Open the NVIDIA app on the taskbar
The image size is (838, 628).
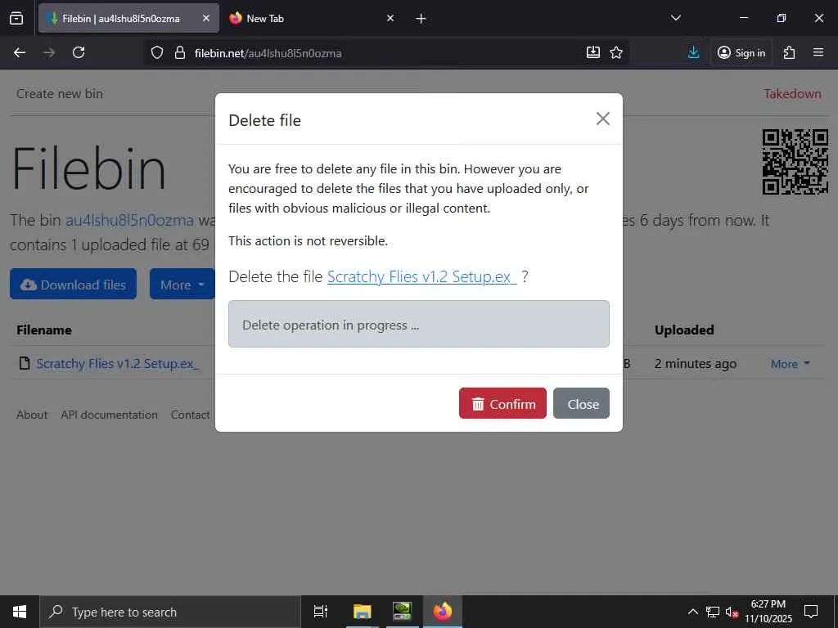(402, 612)
